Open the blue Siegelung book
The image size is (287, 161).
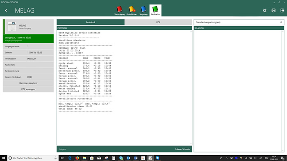click(143, 10)
